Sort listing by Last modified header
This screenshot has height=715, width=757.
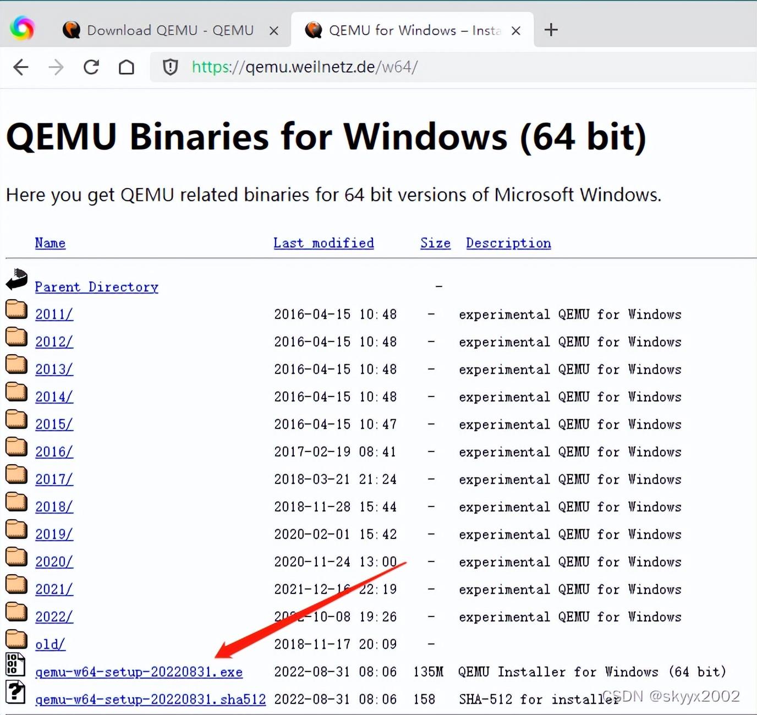click(x=323, y=243)
